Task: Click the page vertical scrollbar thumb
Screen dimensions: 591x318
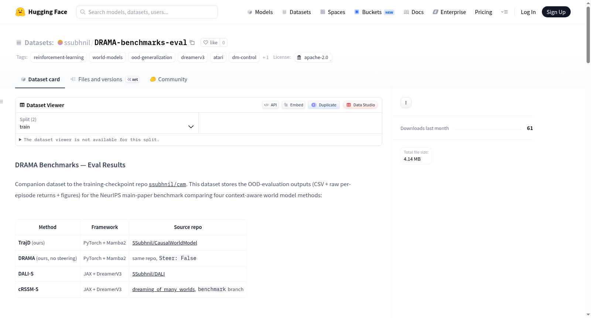Action: click(x=588, y=35)
